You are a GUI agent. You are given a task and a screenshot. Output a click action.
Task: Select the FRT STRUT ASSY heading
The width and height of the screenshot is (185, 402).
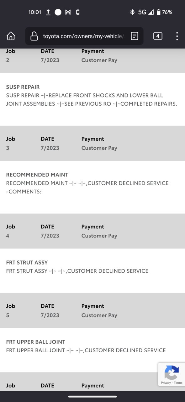click(27, 262)
